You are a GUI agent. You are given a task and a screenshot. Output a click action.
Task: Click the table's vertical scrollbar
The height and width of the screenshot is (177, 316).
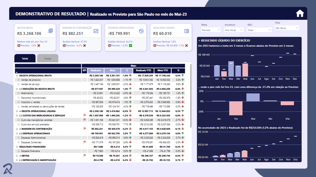point(190,96)
